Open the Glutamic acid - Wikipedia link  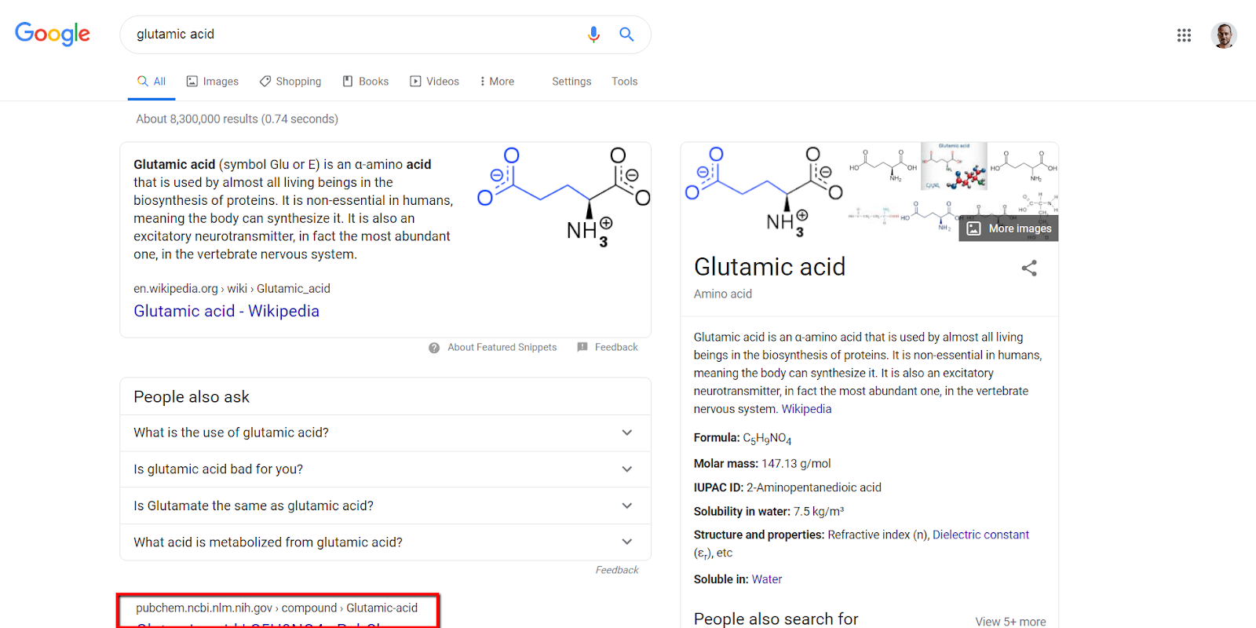226,311
